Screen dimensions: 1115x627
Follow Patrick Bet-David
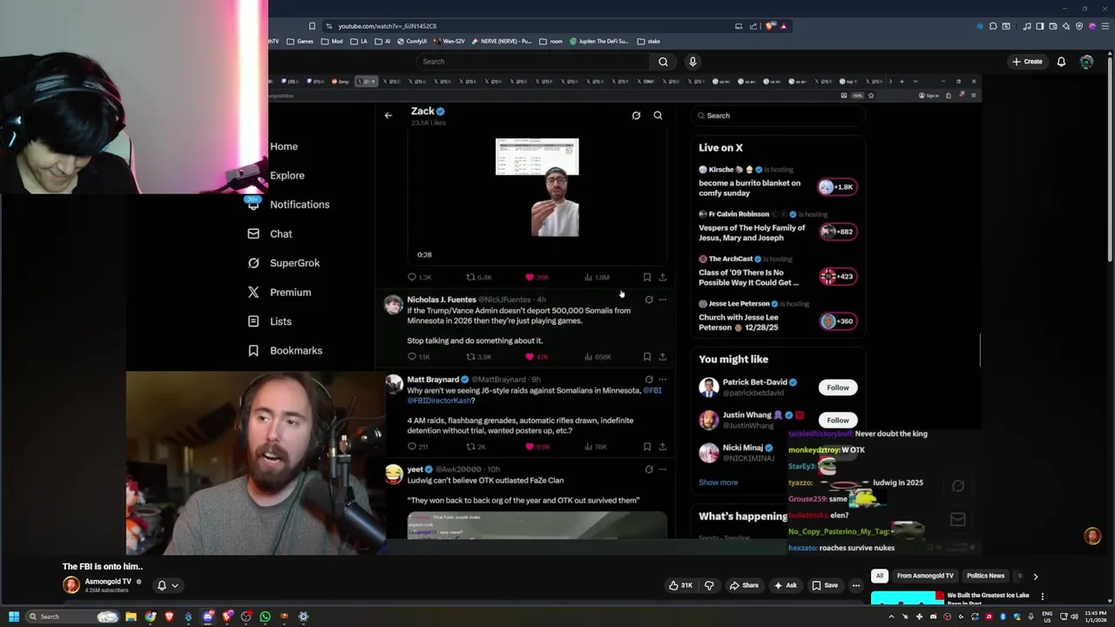pyautogui.click(x=838, y=388)
